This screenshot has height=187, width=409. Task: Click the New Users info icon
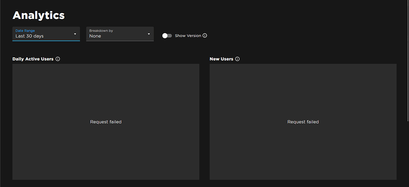click(237, 59)
